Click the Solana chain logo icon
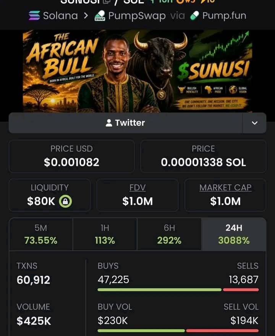This screenshot has height=336, width=275. 34,16
